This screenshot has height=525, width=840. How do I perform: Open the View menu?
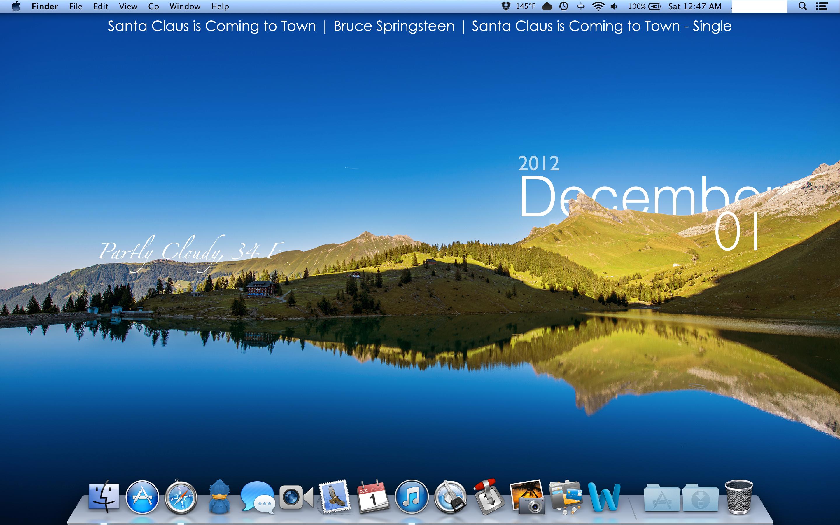128,6
